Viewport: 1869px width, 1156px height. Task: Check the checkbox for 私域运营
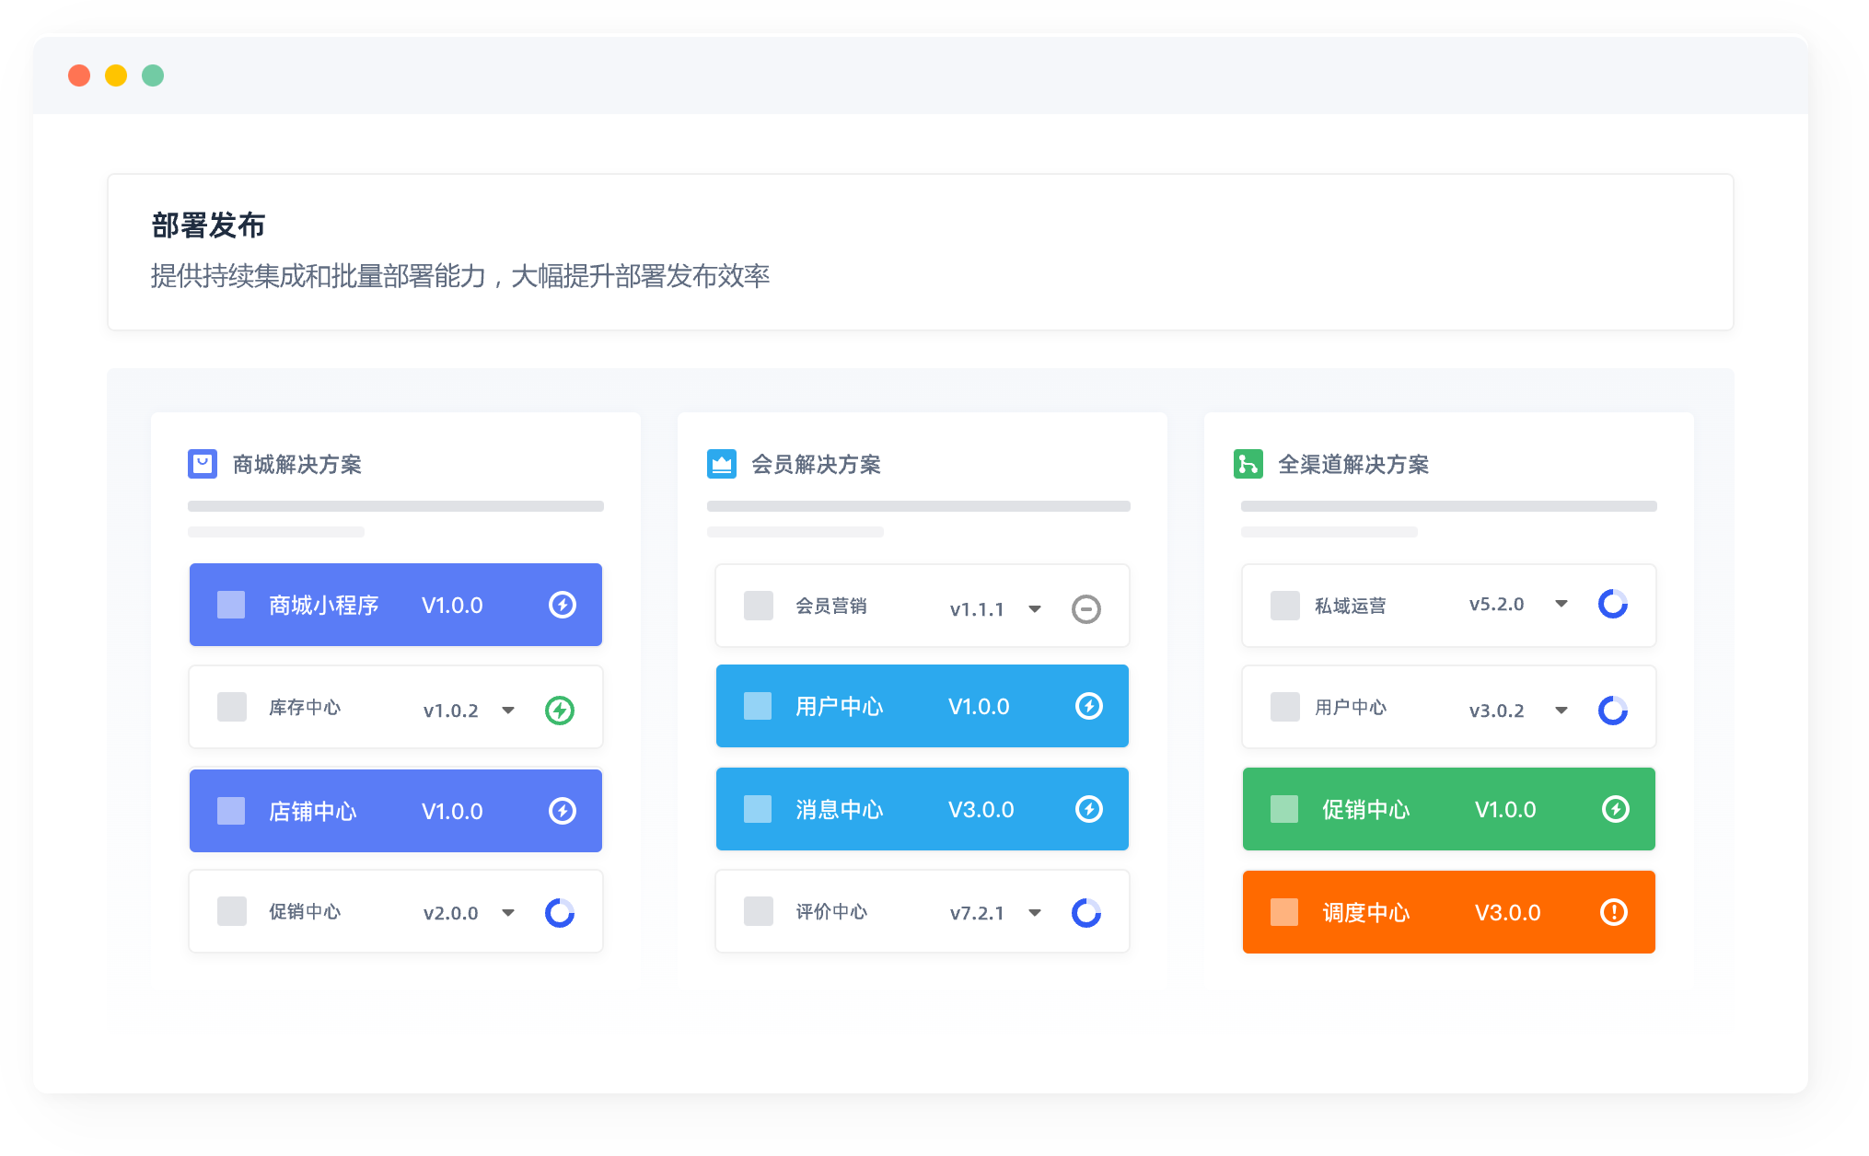(x=1284, y=606)
